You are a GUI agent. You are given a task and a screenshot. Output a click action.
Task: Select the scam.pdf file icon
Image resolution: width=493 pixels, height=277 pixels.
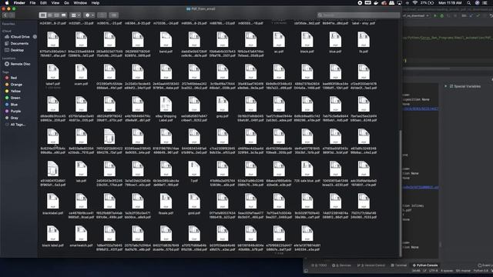(x=81, y=72)
